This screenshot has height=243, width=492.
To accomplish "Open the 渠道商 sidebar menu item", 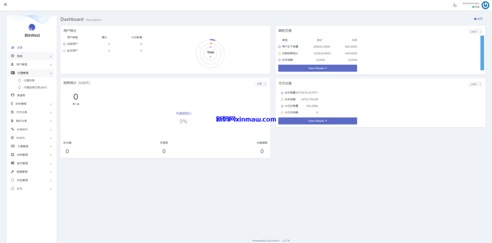I will (x=21, y=95).
